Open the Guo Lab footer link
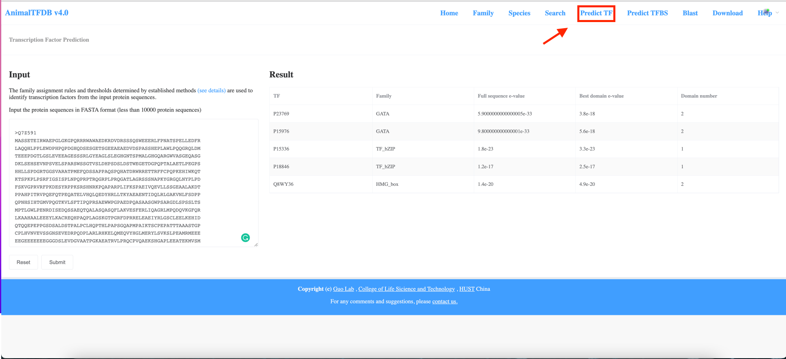The width and height of the screenshot is (786, 359). 343,289
